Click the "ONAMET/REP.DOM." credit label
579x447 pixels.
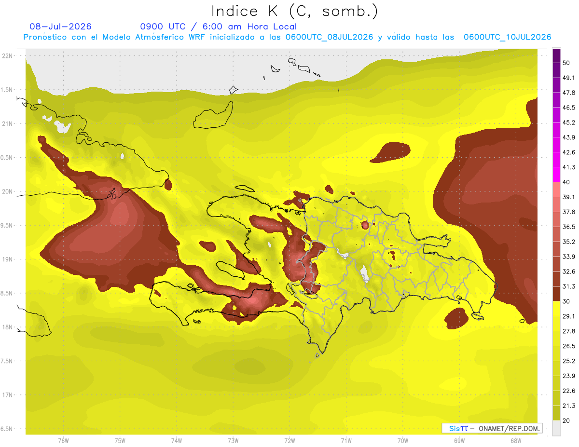pos(508,428)
